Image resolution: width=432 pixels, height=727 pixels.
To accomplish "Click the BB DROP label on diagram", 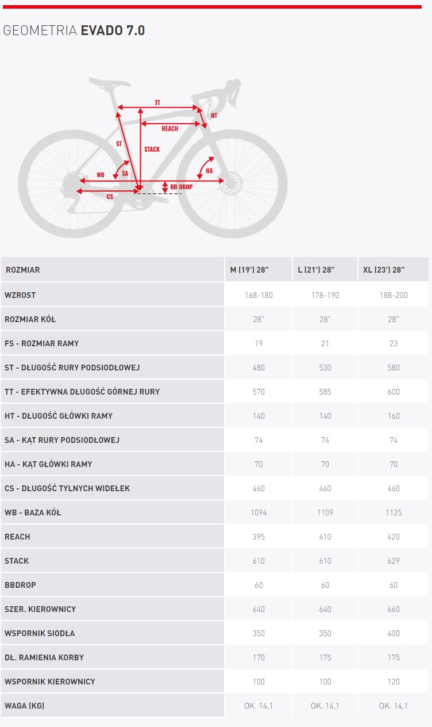I will pos(182,187).
